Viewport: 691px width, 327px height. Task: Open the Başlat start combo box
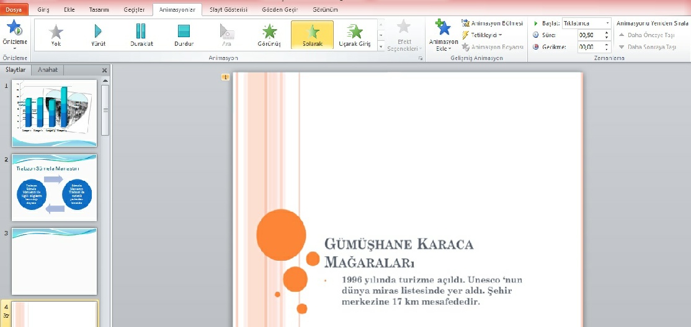[586, 23]
